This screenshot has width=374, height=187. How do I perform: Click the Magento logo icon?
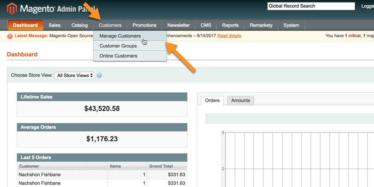click(12, 9)
